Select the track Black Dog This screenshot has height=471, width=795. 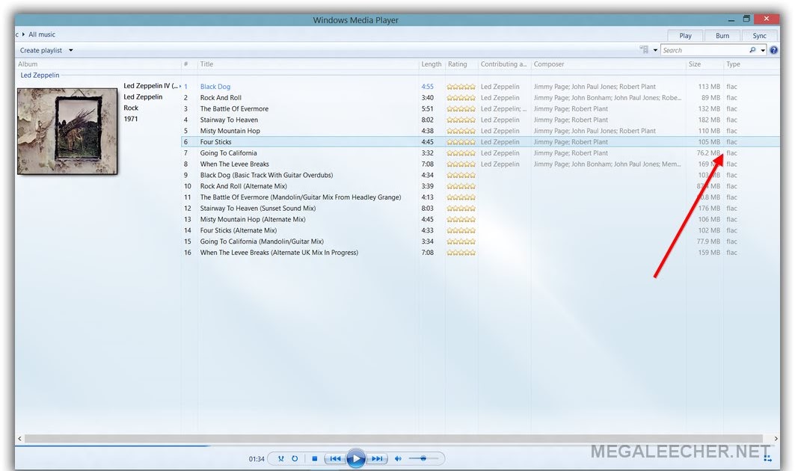tap(215, 87)
